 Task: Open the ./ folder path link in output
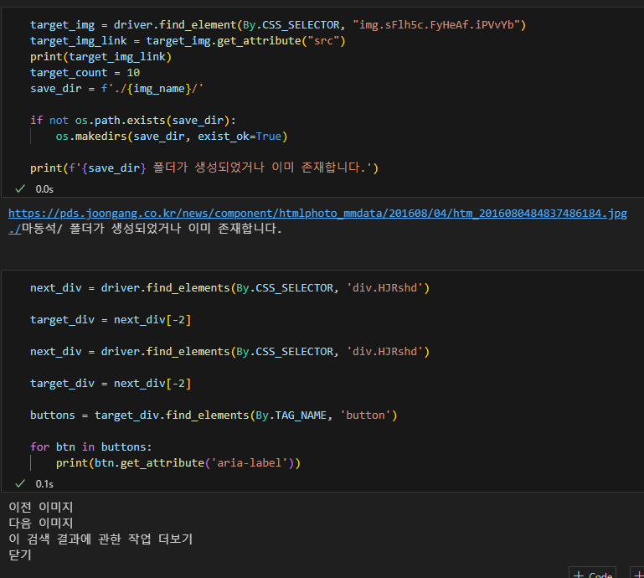tap(15, 229)
